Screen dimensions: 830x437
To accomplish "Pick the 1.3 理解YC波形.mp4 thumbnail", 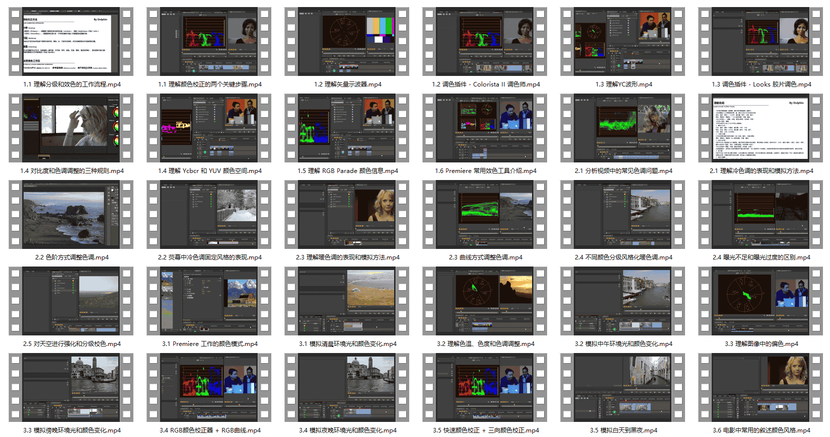I will tap(623, 42).
